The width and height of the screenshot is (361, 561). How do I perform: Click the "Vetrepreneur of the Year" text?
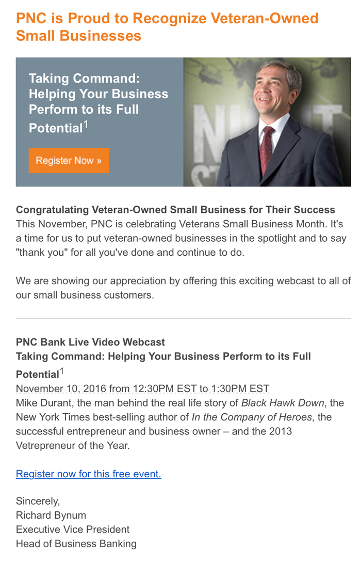click(73, 445)
